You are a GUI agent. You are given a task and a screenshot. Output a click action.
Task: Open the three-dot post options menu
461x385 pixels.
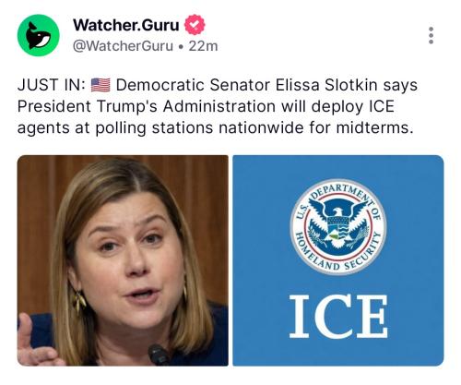point(431,35)
